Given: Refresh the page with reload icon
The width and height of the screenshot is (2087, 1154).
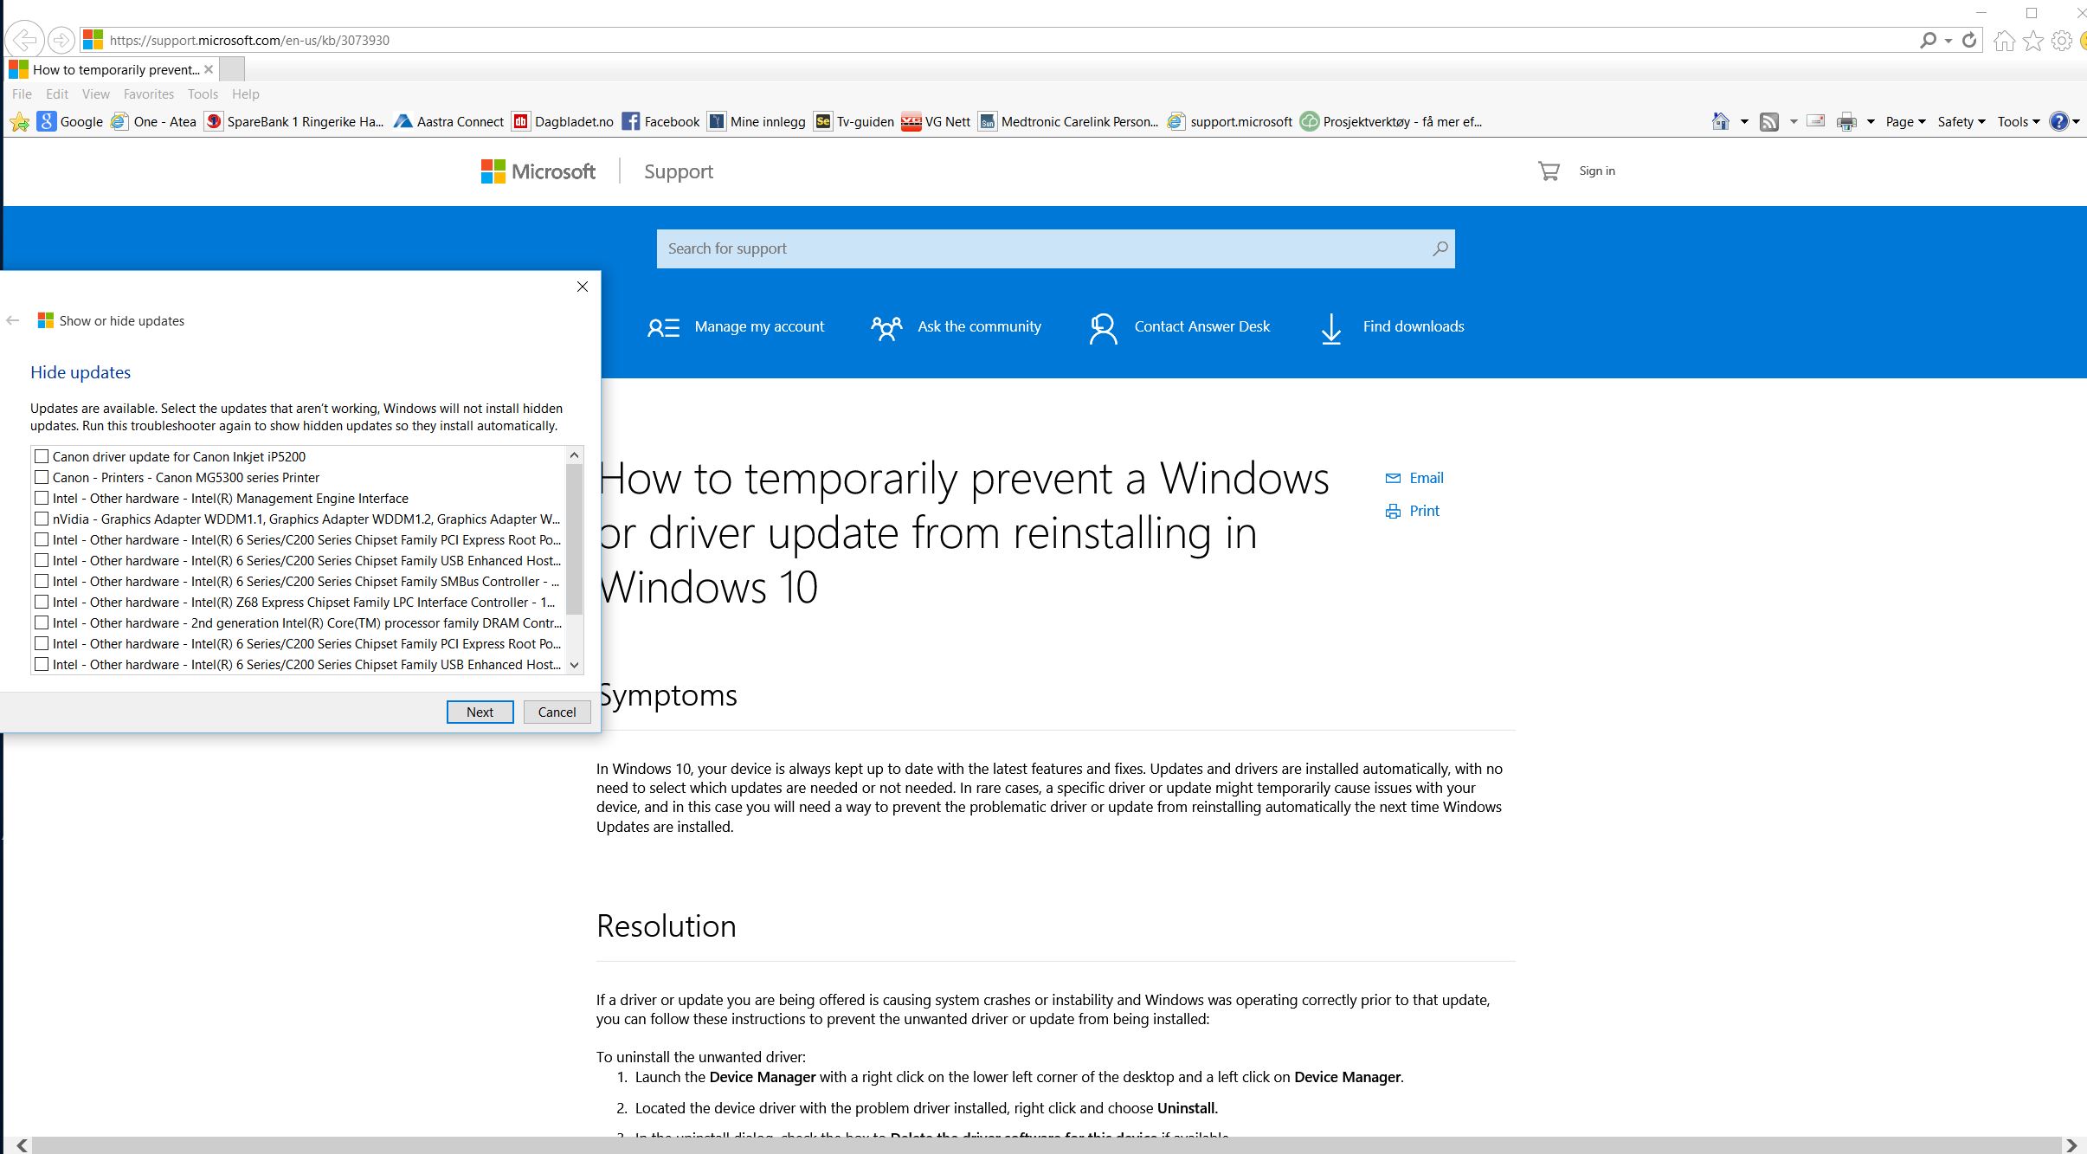Looking at the screenshot, I should pos(1969,40).
